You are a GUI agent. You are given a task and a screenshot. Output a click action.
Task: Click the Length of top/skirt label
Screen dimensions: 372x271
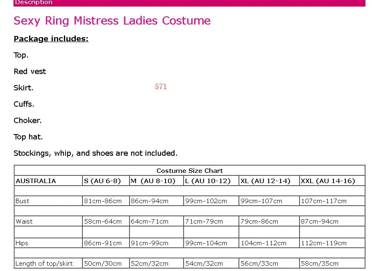(x=44, y=263)
